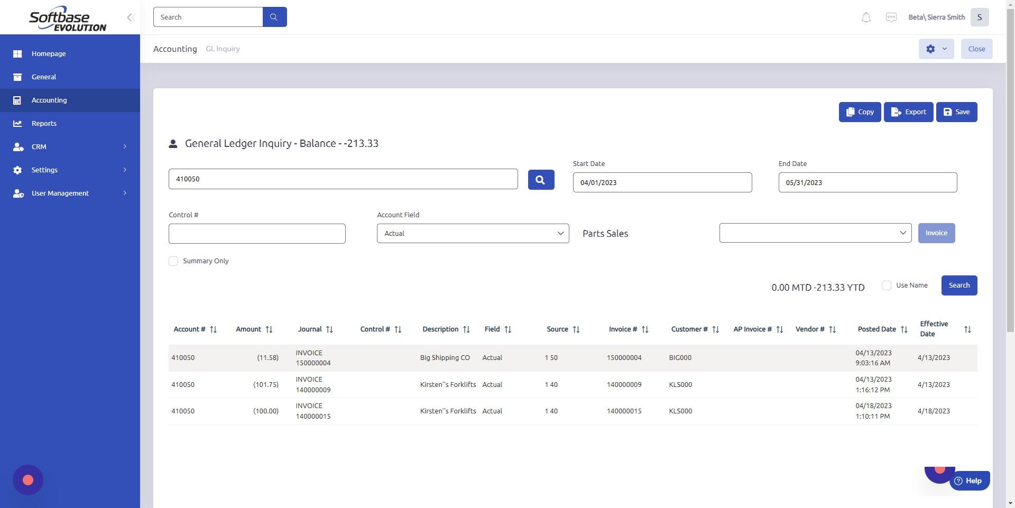Click the Big Shipping CO description
Viewport: 1015px width, 508px height.
pyautogui.click(x=445, y=358)
